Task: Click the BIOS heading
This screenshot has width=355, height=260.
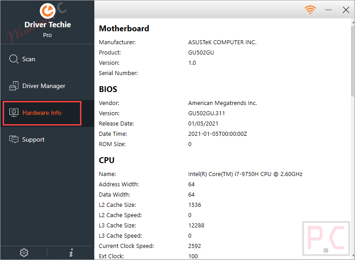Action: (108, 89)
